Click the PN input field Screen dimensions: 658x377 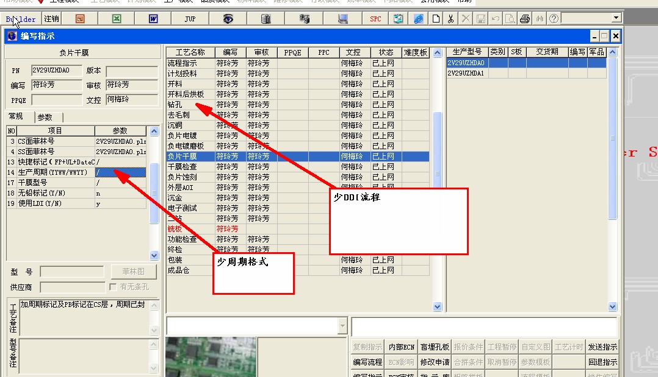pos(57,71)
